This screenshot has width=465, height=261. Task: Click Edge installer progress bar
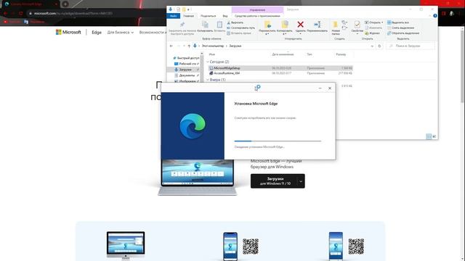tap(278, 141)
